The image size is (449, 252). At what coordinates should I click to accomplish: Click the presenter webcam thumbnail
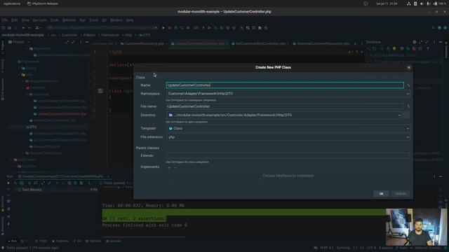point(416,227)
